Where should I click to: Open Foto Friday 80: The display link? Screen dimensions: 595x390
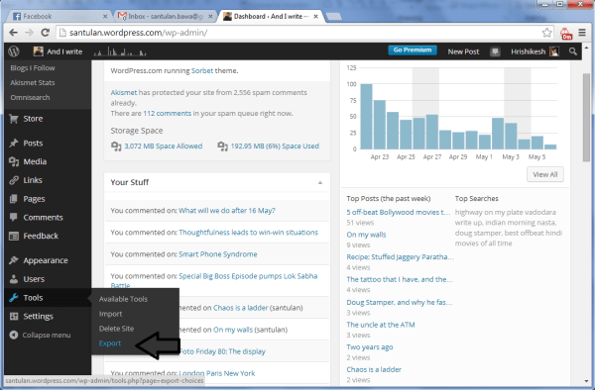click(222, 351)
